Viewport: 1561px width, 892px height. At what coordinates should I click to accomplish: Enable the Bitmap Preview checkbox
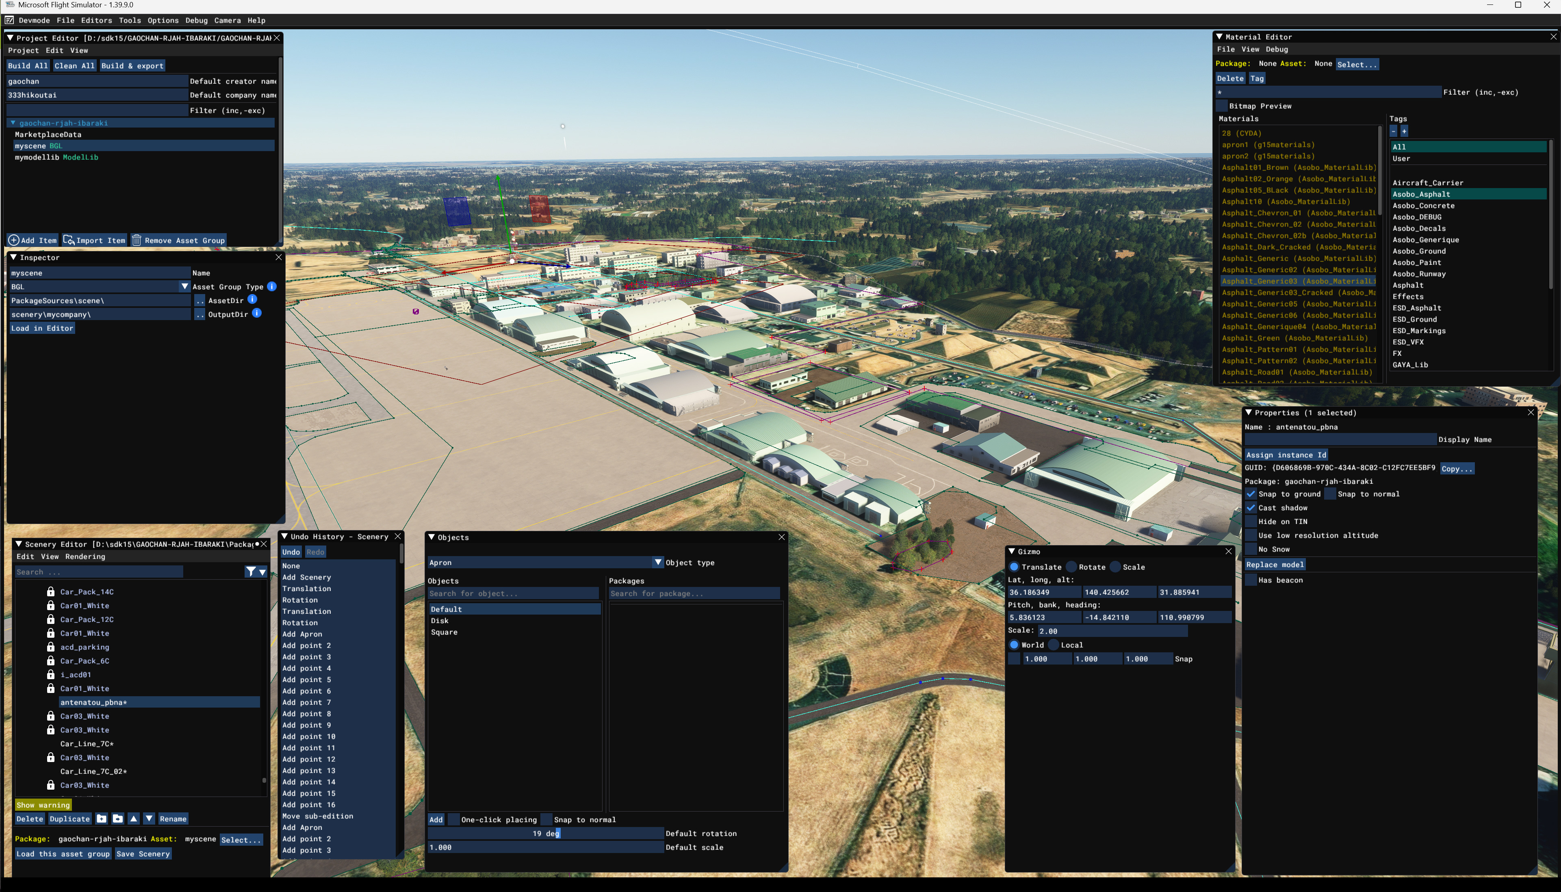coord(1222,106)
